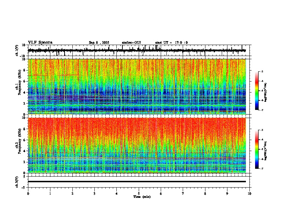Click time axis tick label "1"
Image resolution: width=281 pixels, height=217 pixels.
tap(50, 194)
